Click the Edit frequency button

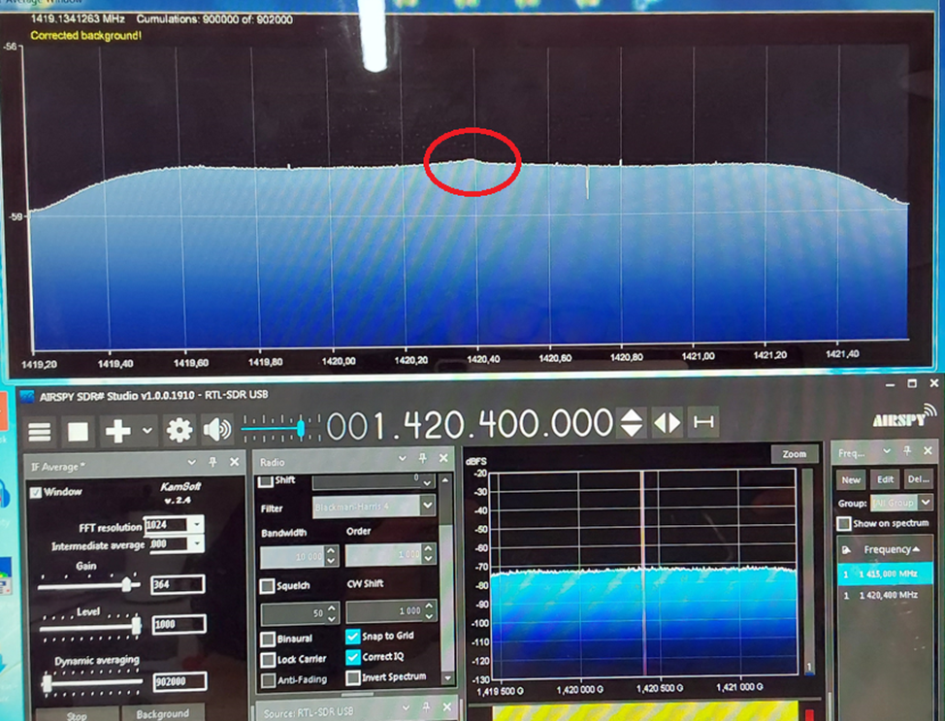pyautogui.click(x=885, y=479)
